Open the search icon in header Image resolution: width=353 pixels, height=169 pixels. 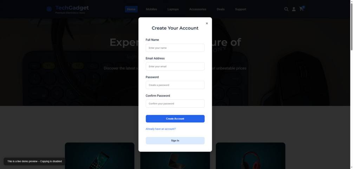286,9
